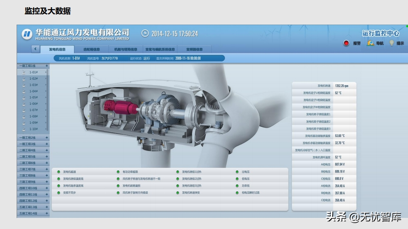
Task: Expand the 二期工程6线 group
Action: click(x=47, y=163)
